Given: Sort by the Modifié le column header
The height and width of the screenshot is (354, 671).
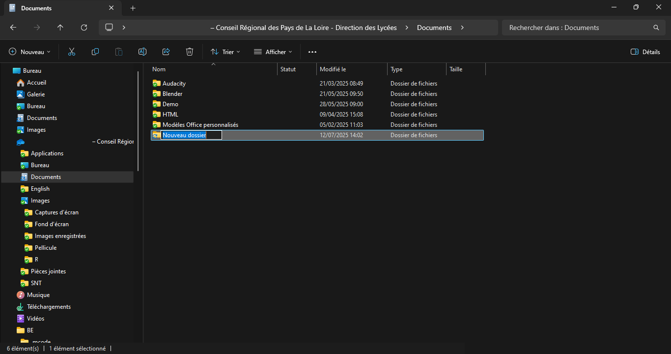Looking at the screenshot, I should point(333,69).
